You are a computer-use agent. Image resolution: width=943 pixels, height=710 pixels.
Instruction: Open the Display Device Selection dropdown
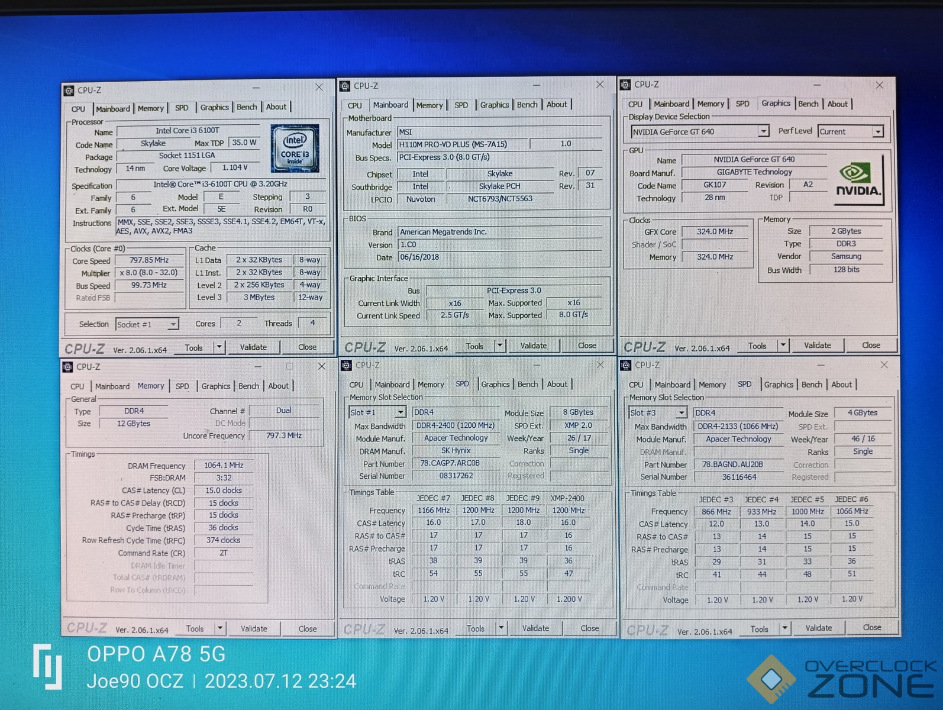(763, 131)
